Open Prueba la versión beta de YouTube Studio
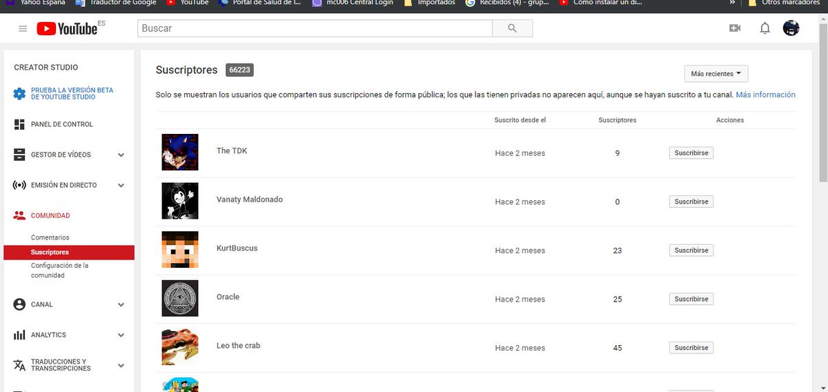Image resolution: width=828 pixels, height=392 pixels. point(72,94)
